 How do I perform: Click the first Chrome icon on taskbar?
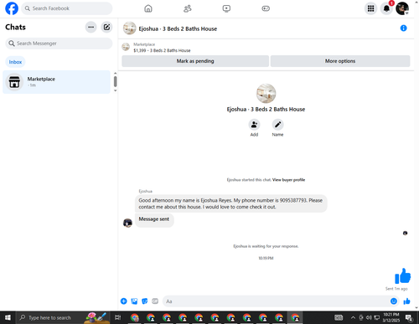[135, 317]
